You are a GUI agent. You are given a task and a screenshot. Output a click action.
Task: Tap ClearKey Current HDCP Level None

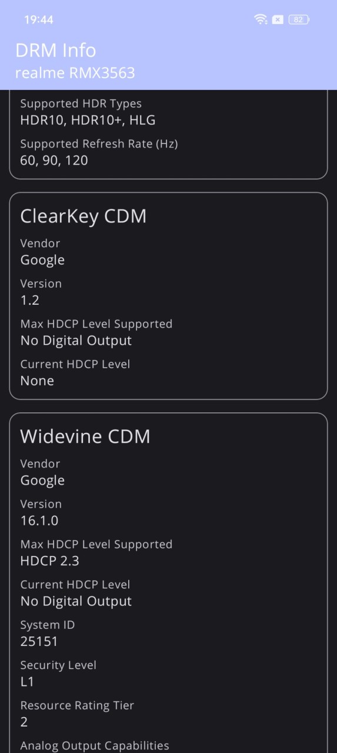click(38, 381)
